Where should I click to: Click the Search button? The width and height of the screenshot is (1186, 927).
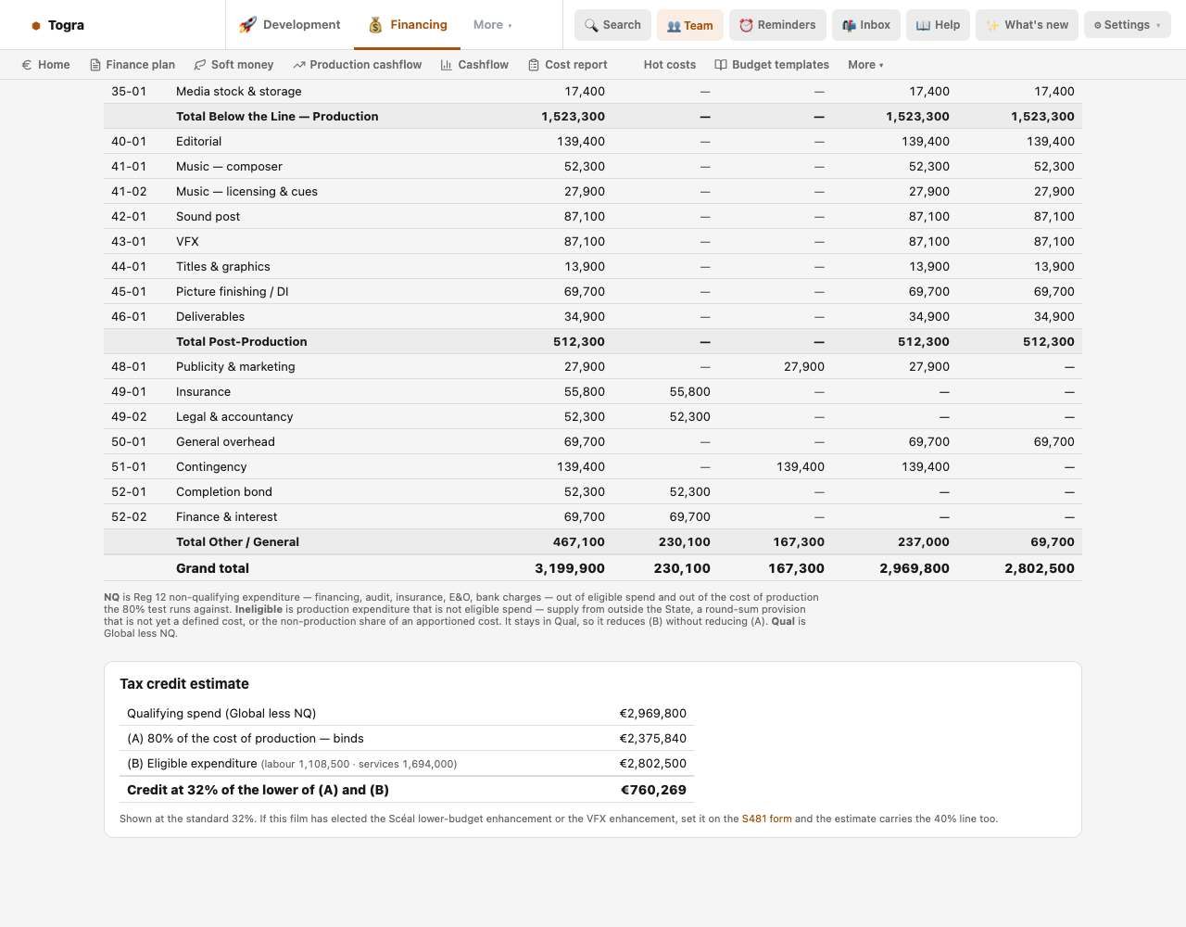point(612,25)
